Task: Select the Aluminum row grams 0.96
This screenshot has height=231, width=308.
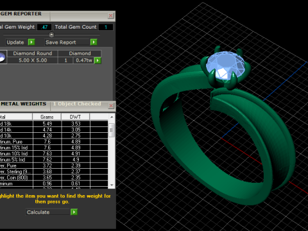Action: (47, 184)
